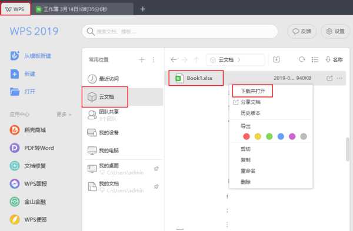
Task: Open 金山金融 app
Action: (28, 202)
